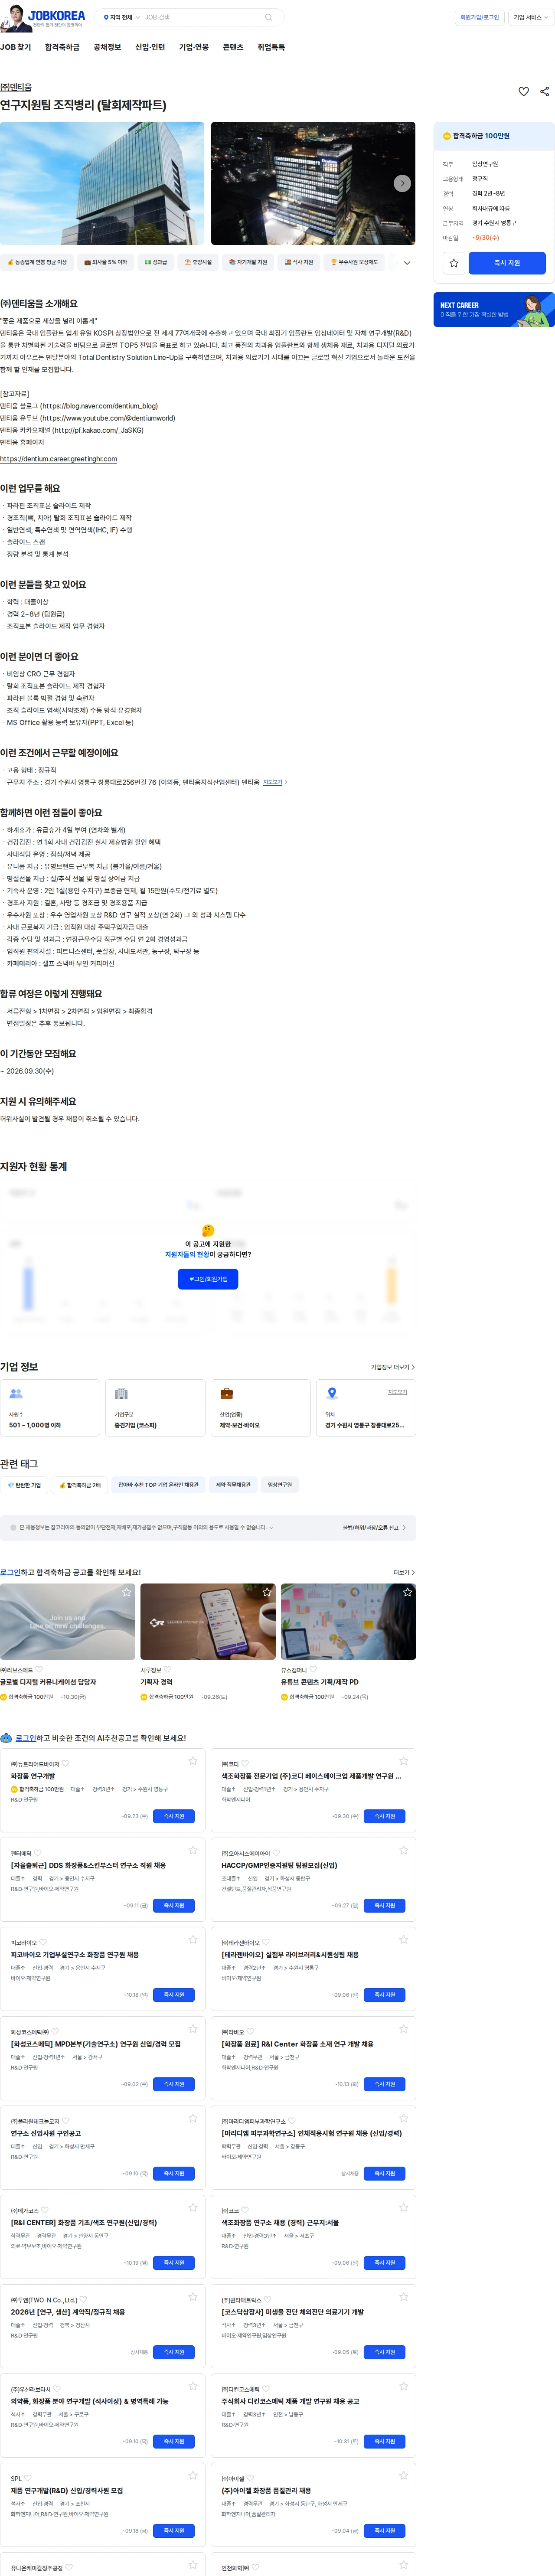Viewport: 555px width, 2576px height.
Task: Star the 기획자 경력 job card
Action: [x=267, y=1592]
